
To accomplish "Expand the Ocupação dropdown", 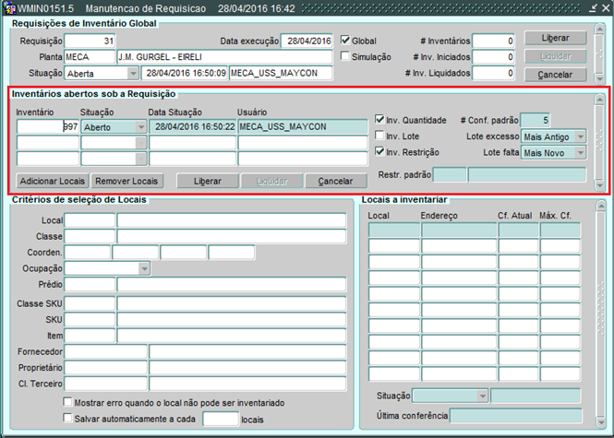I will [x=144, y=268].
